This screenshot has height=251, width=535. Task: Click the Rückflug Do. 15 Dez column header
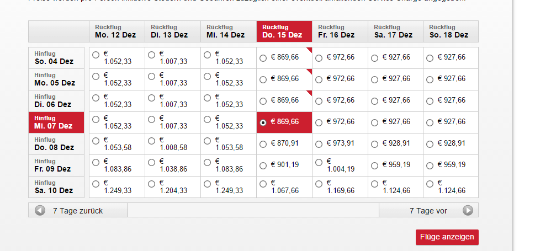click(x=284, y=31)
